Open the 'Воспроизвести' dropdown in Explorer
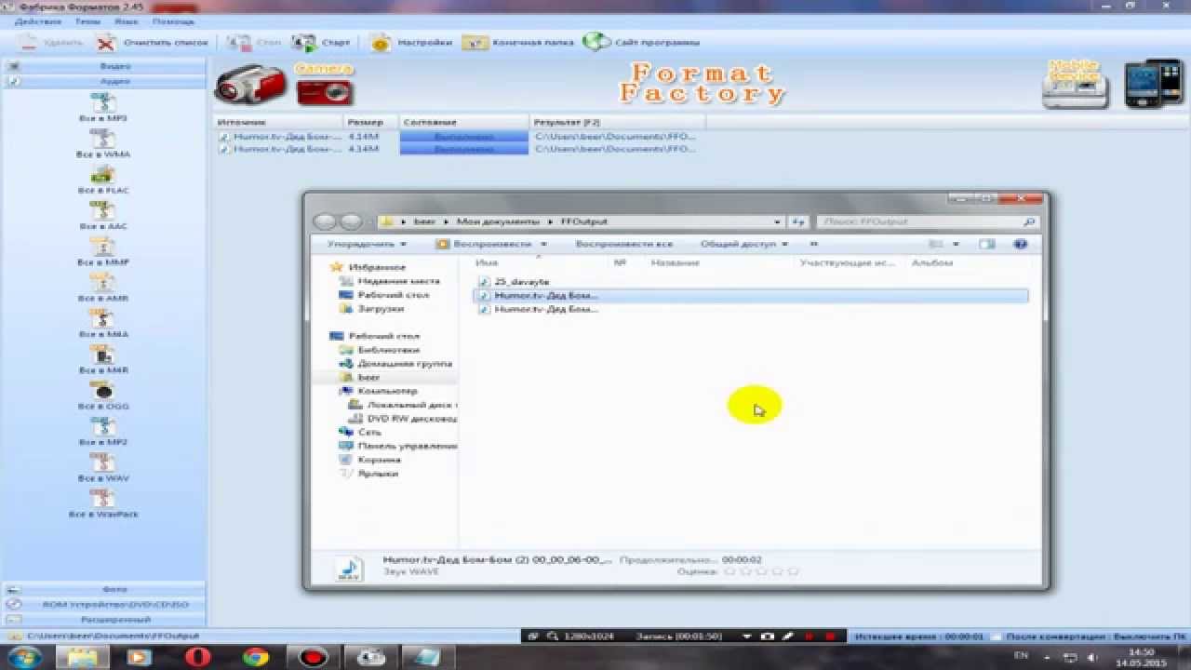 pos(490,244)
